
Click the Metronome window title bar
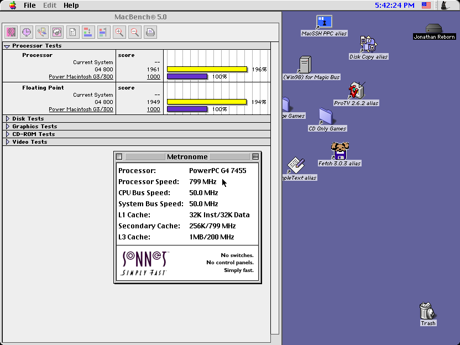(x=187, y=156)
